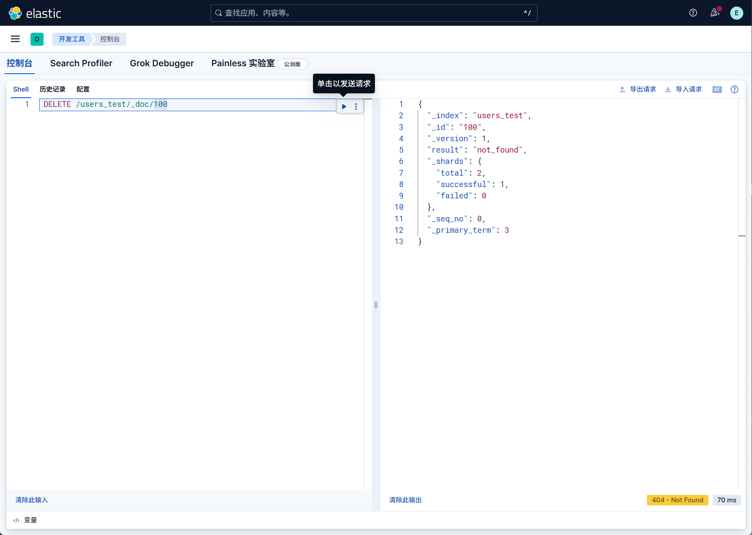
Task: Switch to Grok Debugger tab
Action: tap(162, 63)
